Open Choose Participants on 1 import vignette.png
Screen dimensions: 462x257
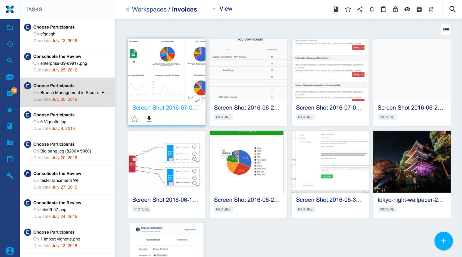tap(67, 239)
